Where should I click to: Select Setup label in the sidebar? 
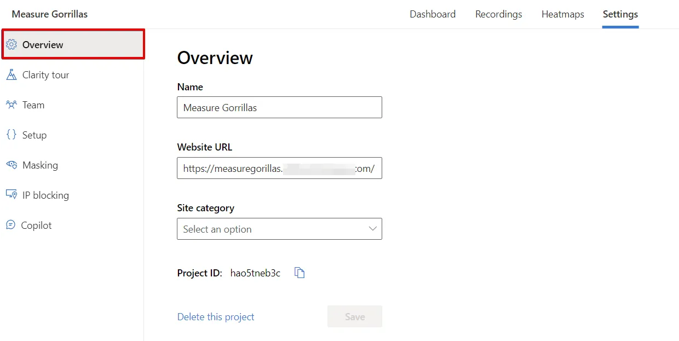pyautogui.click(x=34, y=135)
